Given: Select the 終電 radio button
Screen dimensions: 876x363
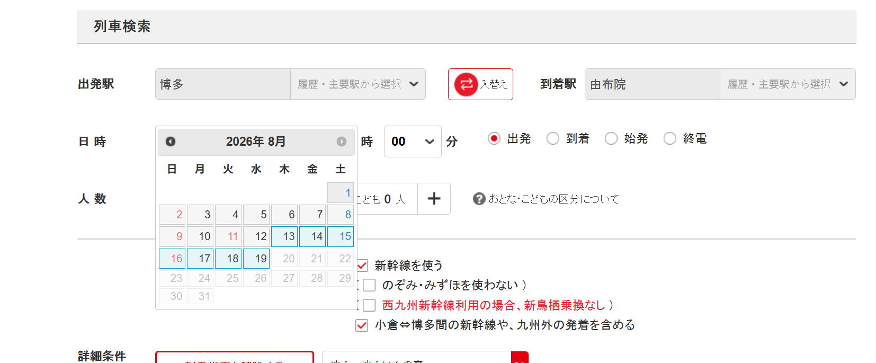Looking at the screenshot, I should pos(670,138).
